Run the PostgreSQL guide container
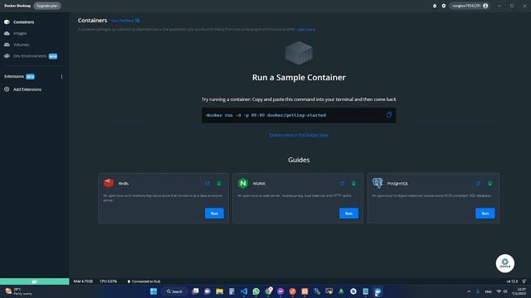The height and width of the screenshot is (298, 531). [485, 214]
